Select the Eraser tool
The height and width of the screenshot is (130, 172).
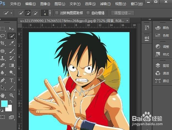(x=3, y=65)
